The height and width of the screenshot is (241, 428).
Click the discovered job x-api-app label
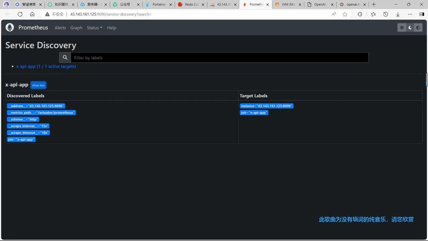pos(21,139)
